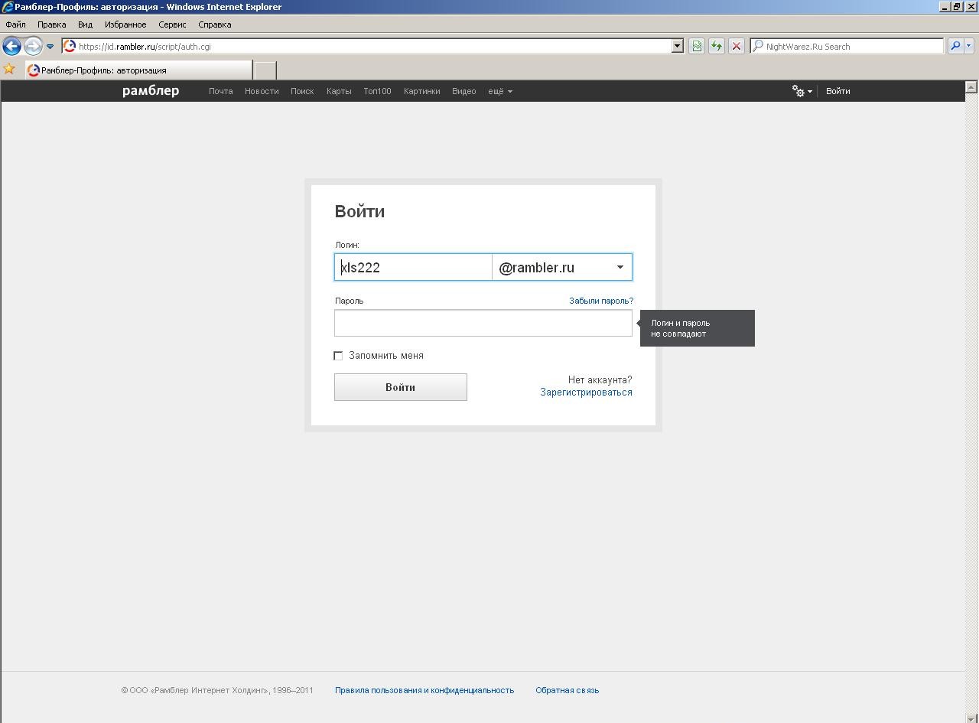Image resolution: width=979 pixels, height=723 pixels.
Task: Click the Зарегистрироваться link
Action: 586,392
